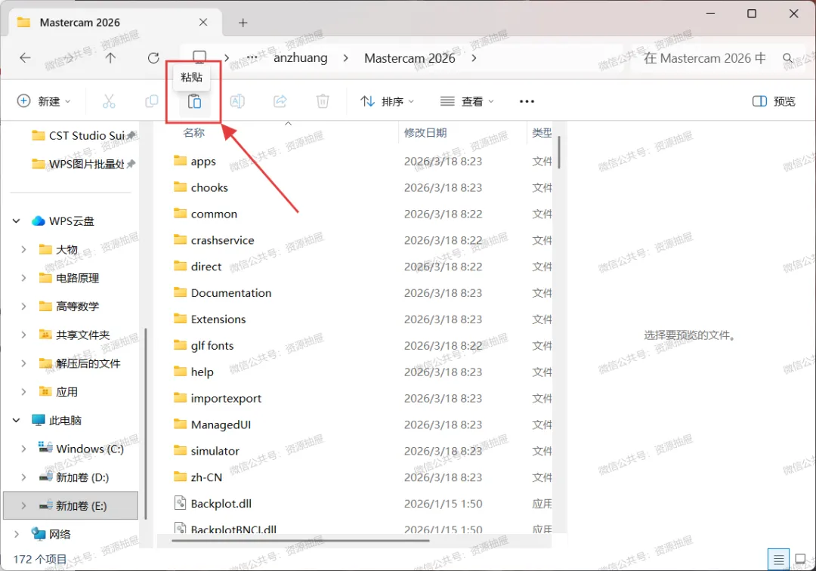The height and width of the screenshot is (571, 816).
Task: Expand the 电路原理 folder node
Action: pos(23,278)
